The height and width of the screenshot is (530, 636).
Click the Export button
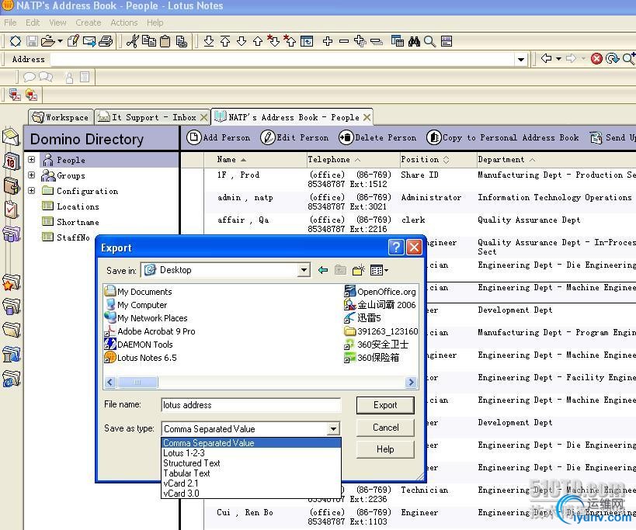point(385,405)
